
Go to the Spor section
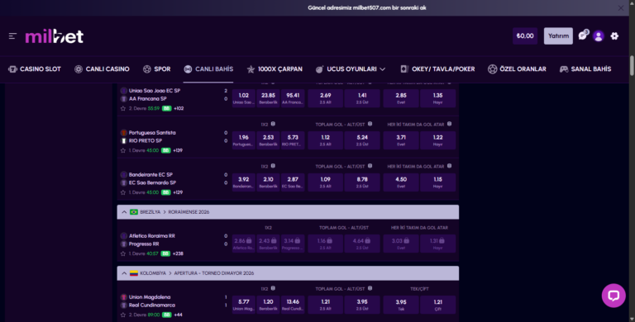pyautogui.click(x=157, y=69)
